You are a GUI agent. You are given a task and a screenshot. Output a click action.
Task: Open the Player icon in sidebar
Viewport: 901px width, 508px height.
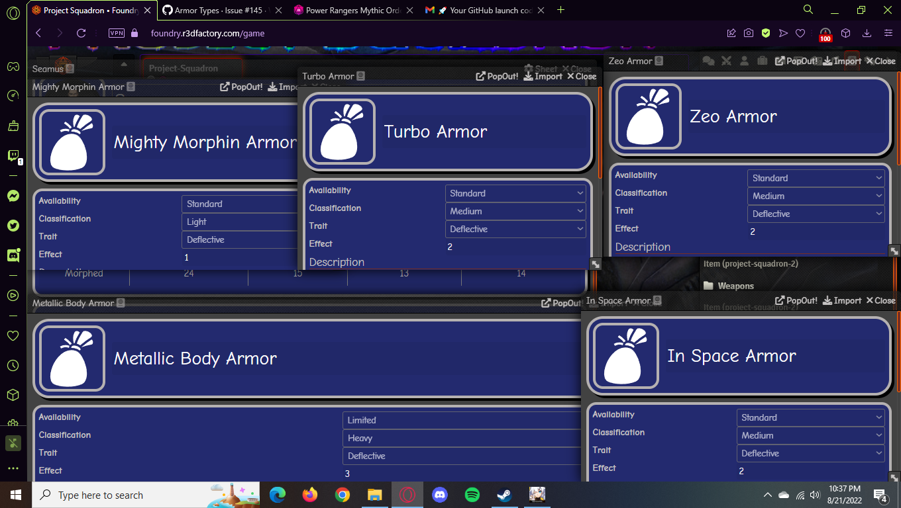13,296
